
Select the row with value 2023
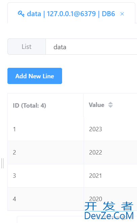pos(72,129)
